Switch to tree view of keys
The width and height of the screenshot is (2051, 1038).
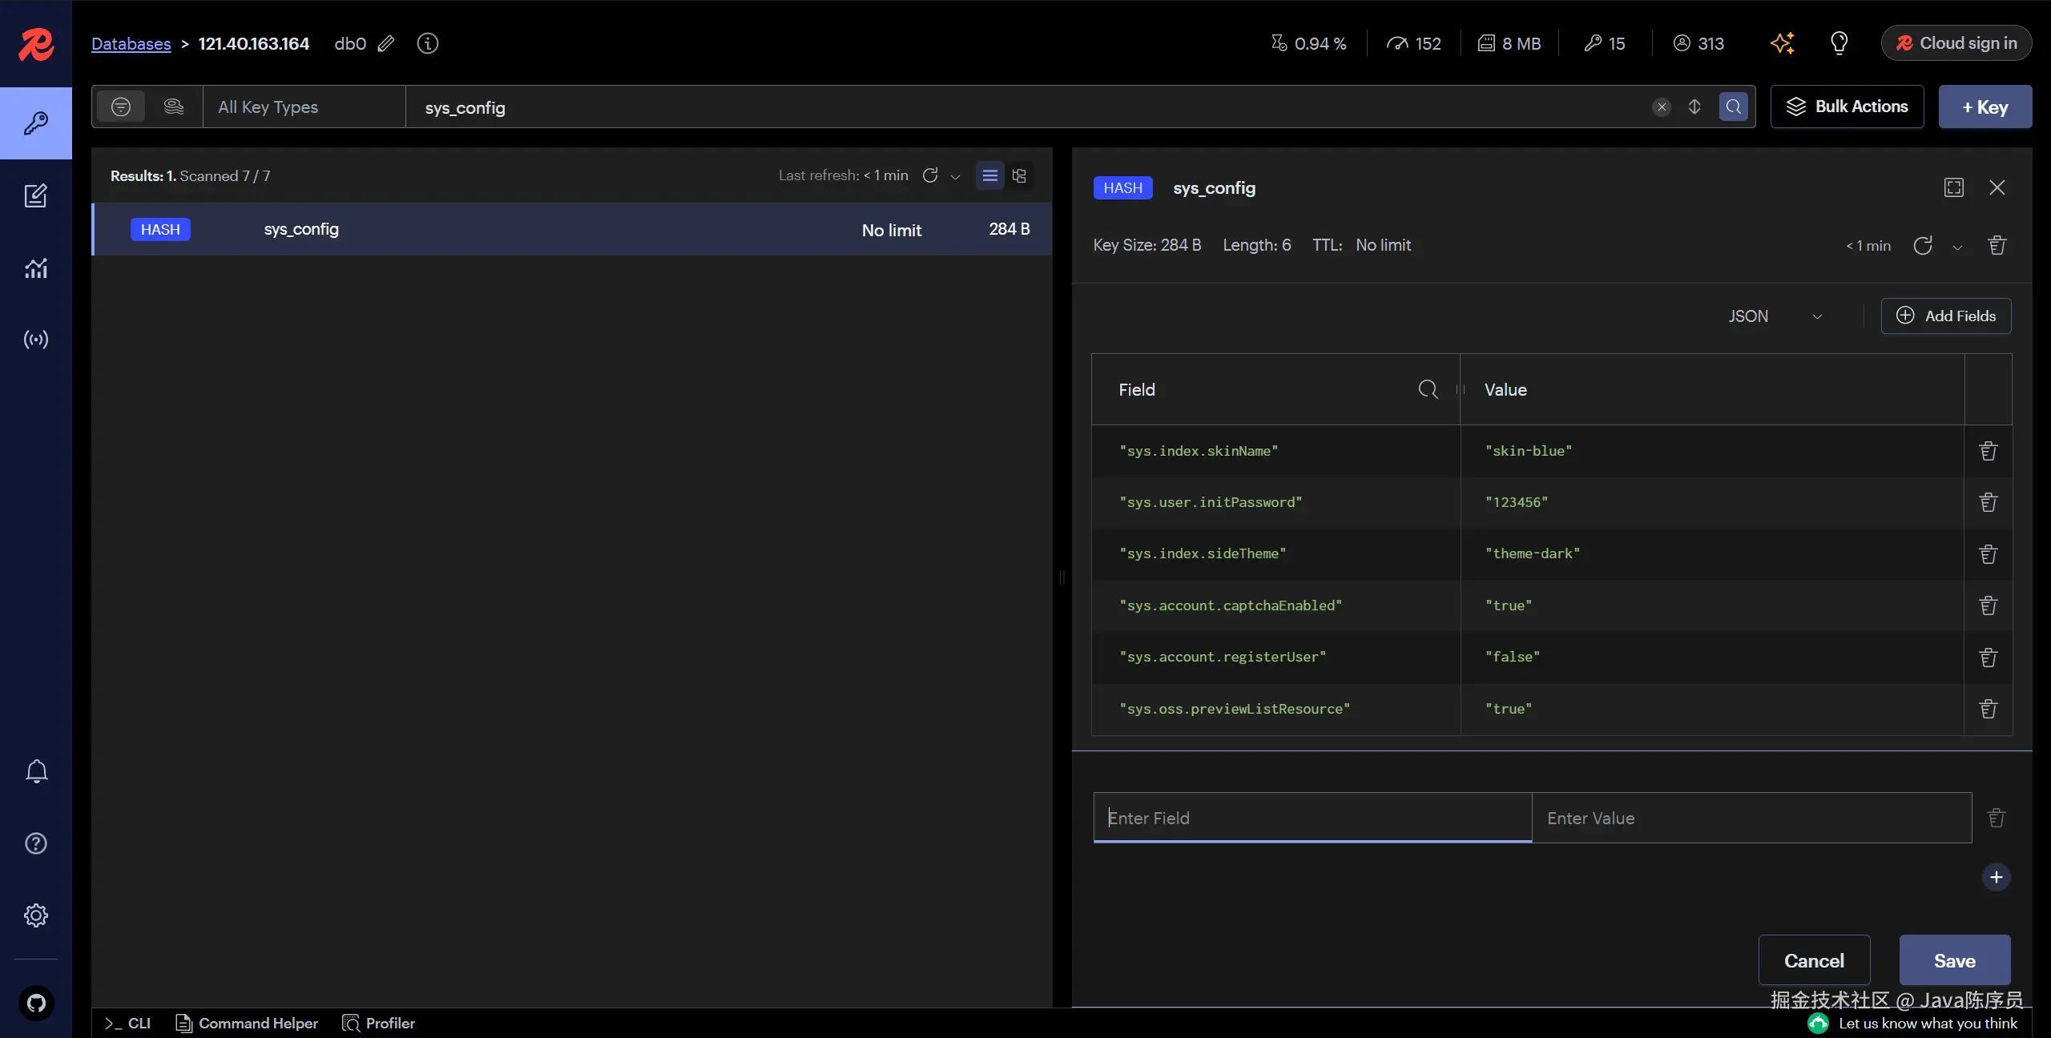click(x=1019, y=175)
